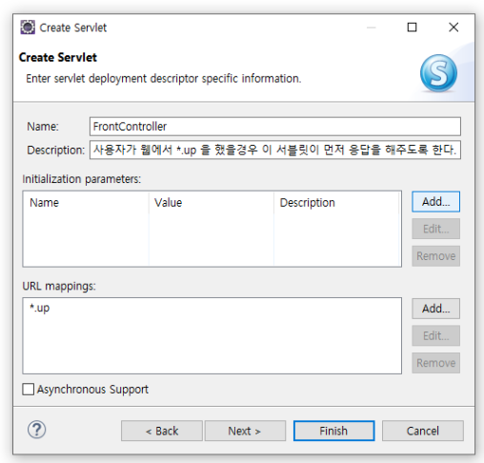Image resolution: width=484 pixels, height=463 pixels.
Task: Maximize the Create Servlet dialog
Action: pyautogui.click(x=412, y=28)
